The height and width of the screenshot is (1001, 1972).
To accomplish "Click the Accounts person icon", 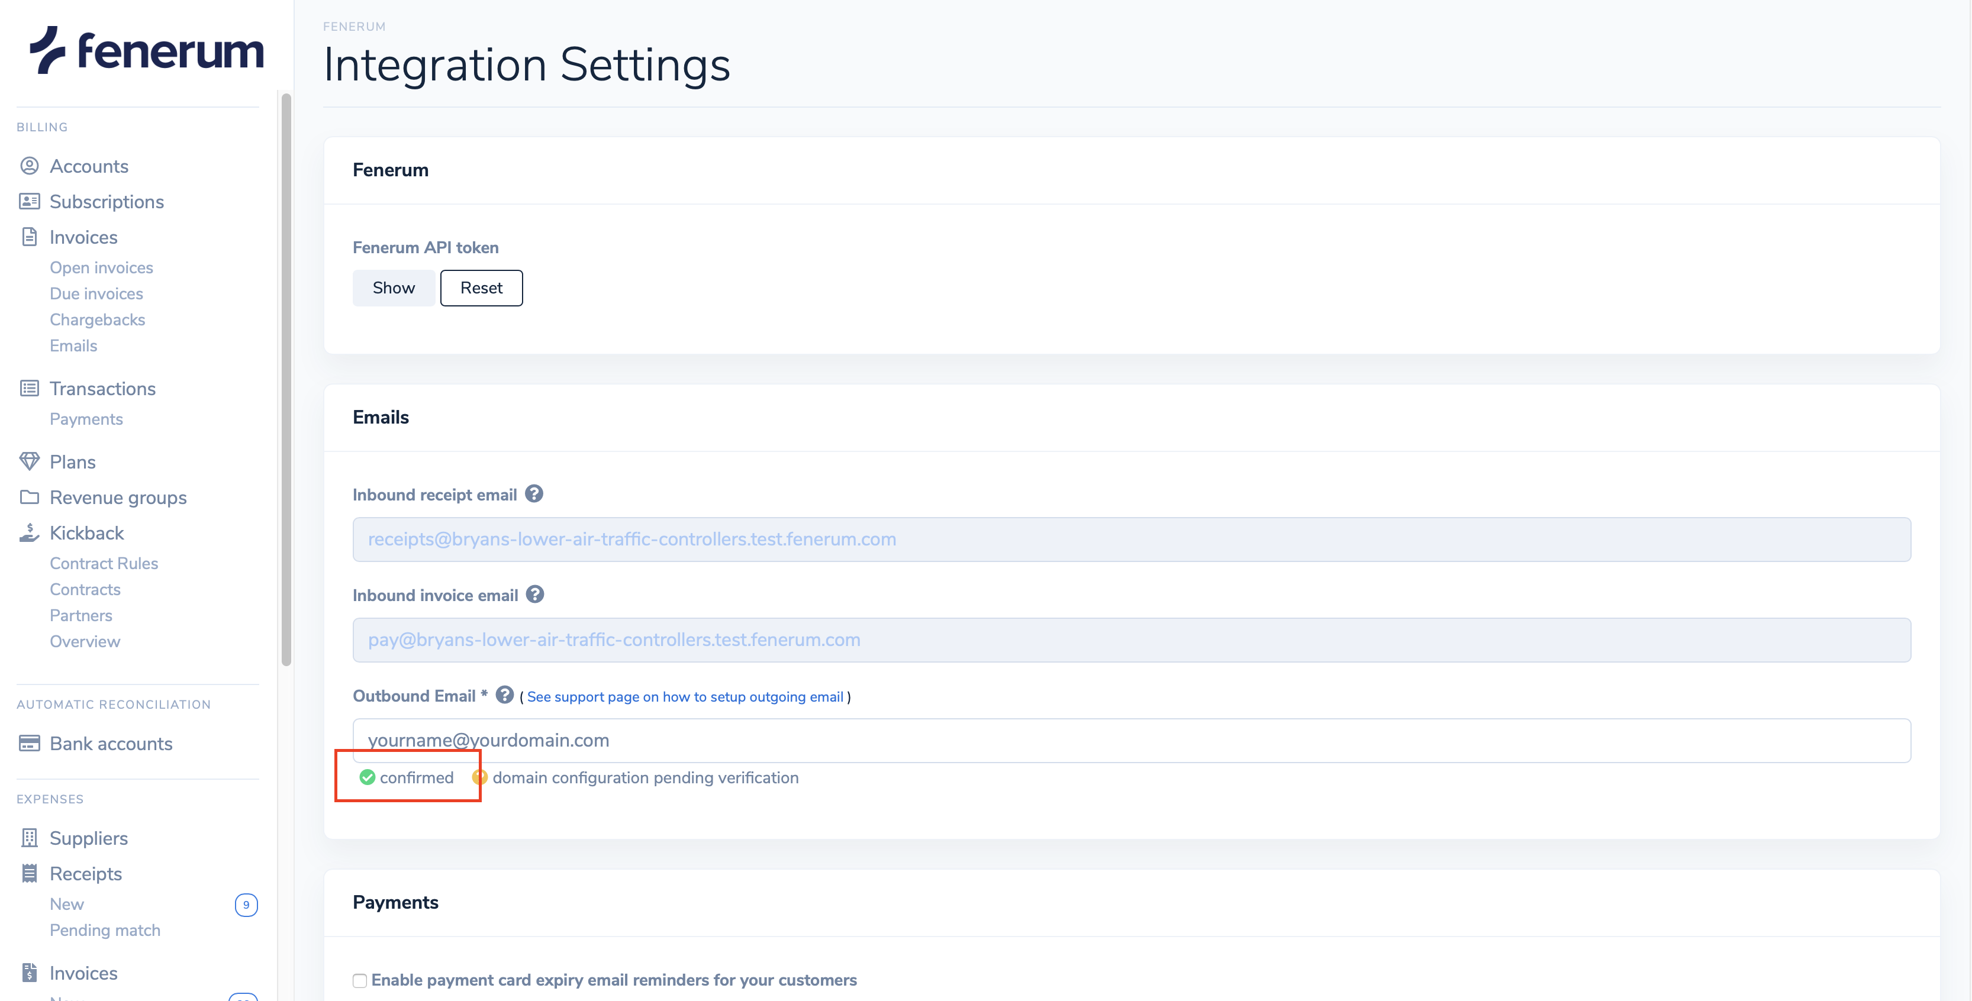I will pos(29,166).
